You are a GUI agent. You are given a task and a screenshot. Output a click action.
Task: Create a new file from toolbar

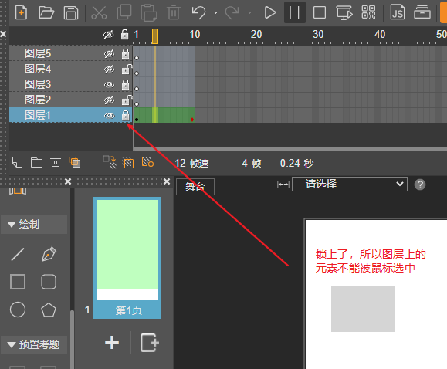pos(22,12)
